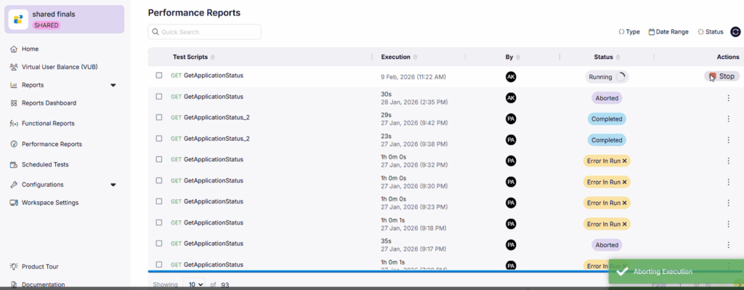Click the Home sidebar icon
Image resolution: width=744 pixels, height=290 pixels.
click(14, 49)
